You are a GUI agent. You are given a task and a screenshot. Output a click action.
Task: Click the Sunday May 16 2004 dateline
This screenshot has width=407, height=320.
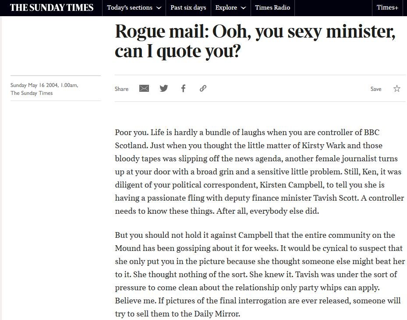tap(44, 85)
